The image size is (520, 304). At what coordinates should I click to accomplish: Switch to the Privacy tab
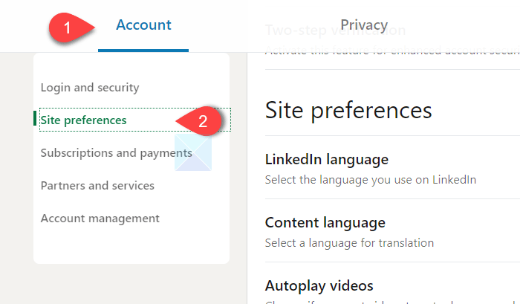(x=364, y=25)
